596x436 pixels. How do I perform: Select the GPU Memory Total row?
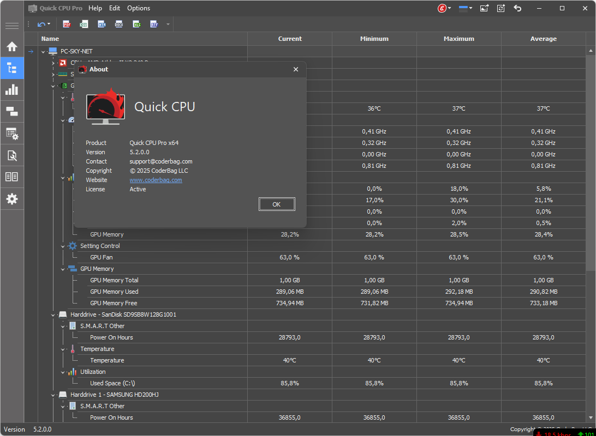tap(312, 280)
